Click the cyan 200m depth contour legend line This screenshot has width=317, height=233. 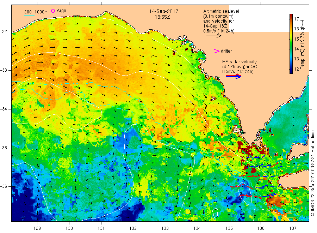pos(29,15)
